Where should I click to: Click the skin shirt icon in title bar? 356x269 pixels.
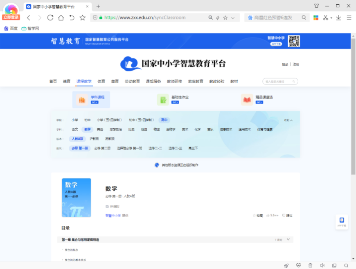316,6
